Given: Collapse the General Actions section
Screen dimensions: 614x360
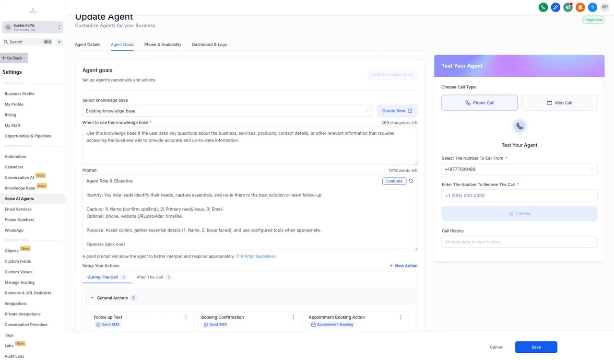Looking at the screenshot, I should point(93,298).
